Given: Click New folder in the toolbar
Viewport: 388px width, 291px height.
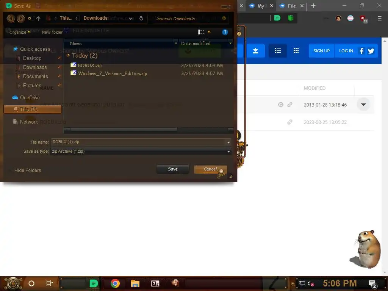Looking at the screenshot, I should coord(52,32).
